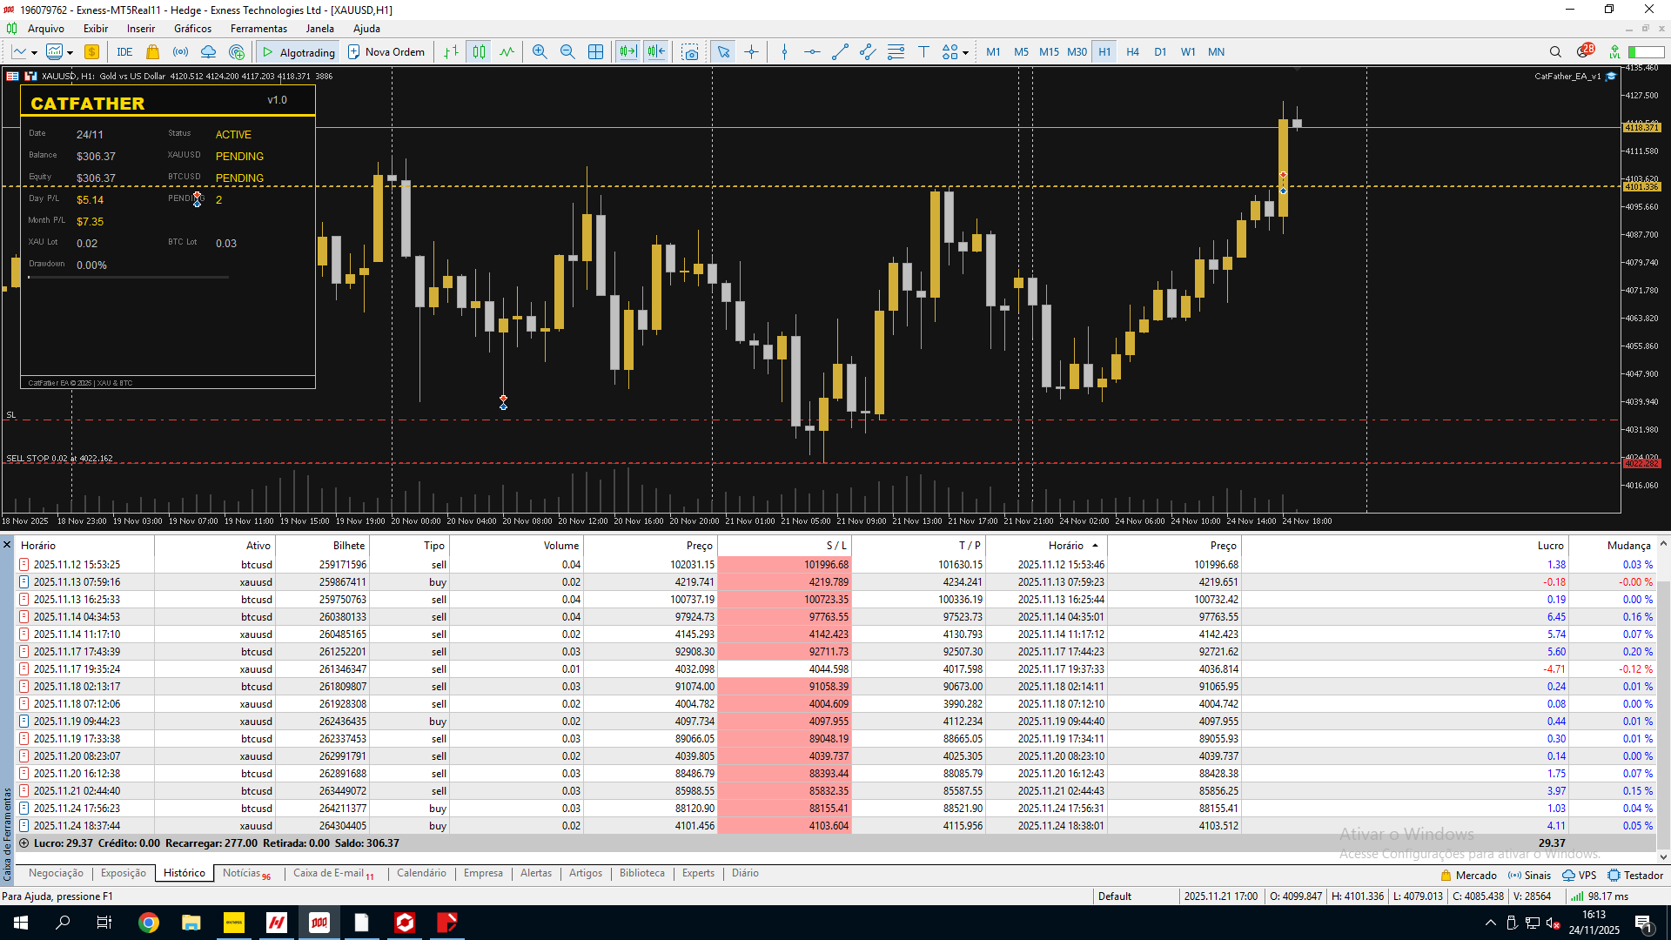
Task: Select the crosshair cursor tool
Action: click(x=751, y=52)
